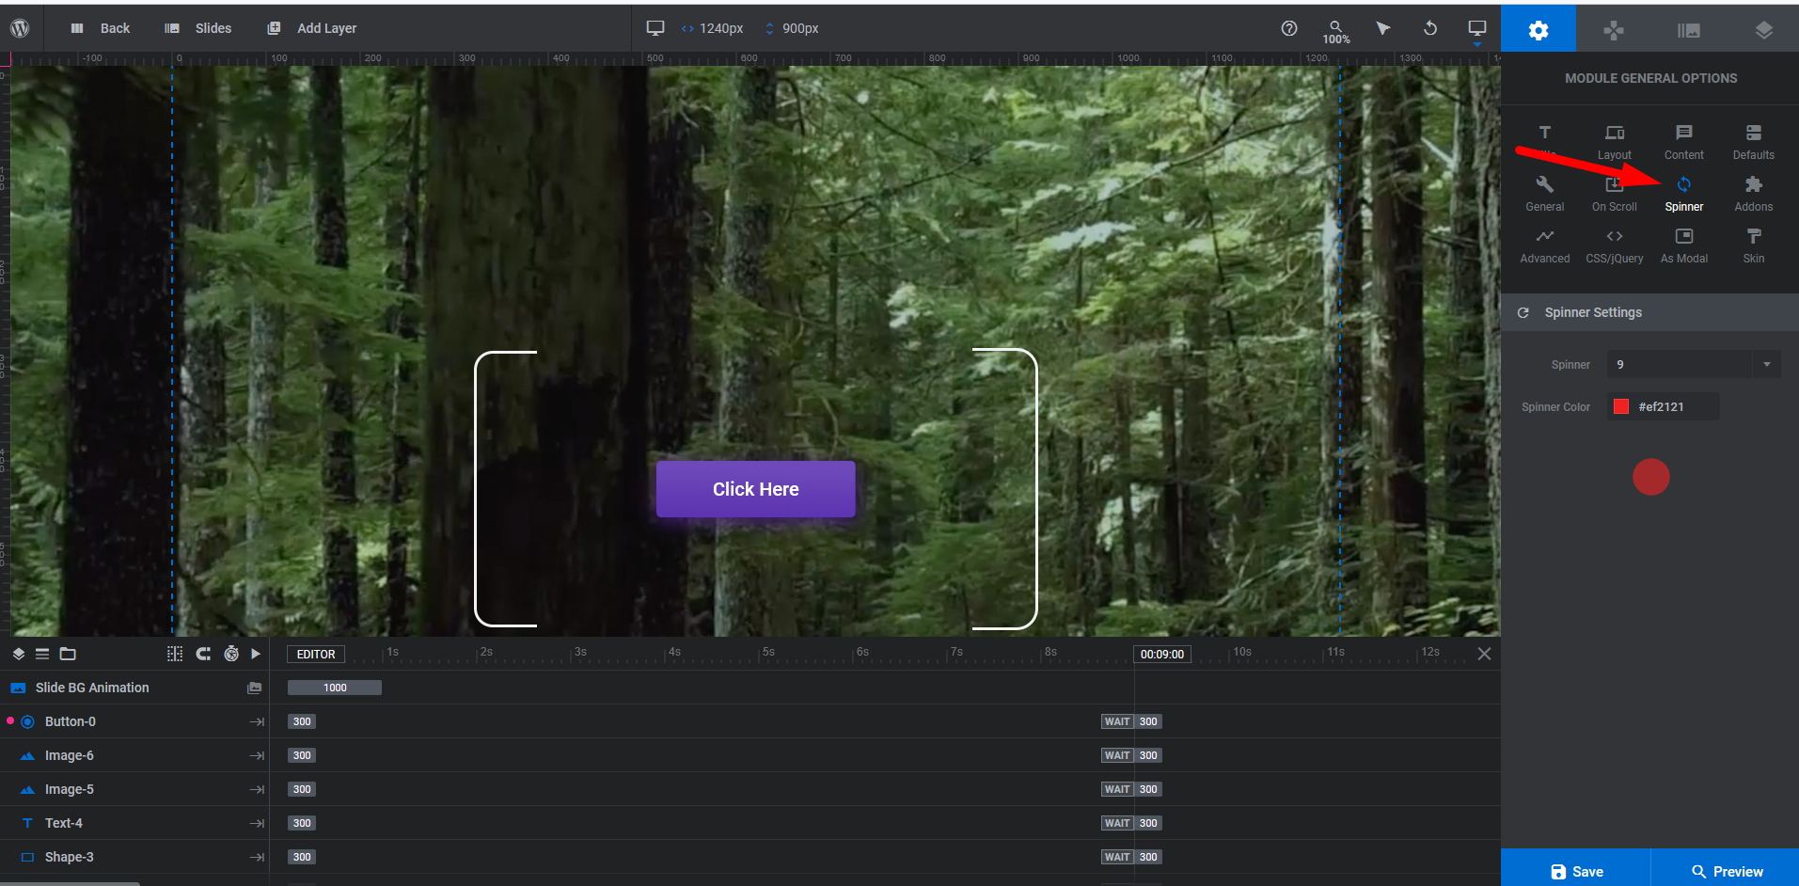This screenshot has height=886, width=1799.
Task: Switch to slide options tab
Action: click(1689, 30)
